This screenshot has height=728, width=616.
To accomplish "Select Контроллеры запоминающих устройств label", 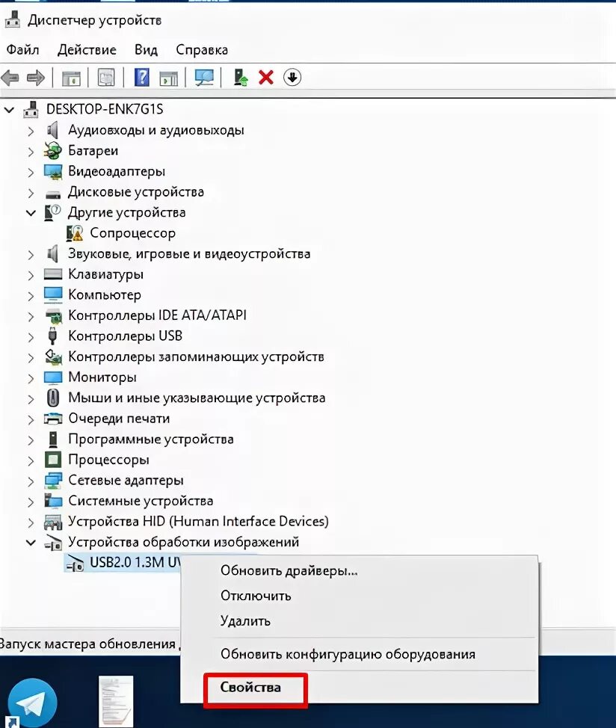I will [196, 357].
